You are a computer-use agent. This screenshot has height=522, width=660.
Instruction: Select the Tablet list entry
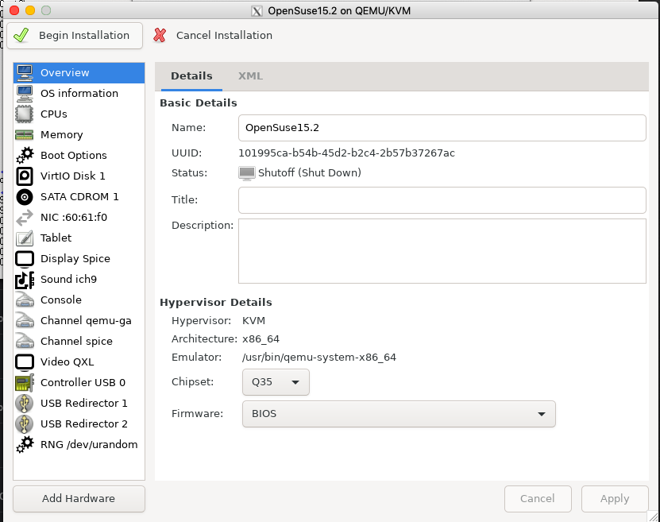(79, 238)
